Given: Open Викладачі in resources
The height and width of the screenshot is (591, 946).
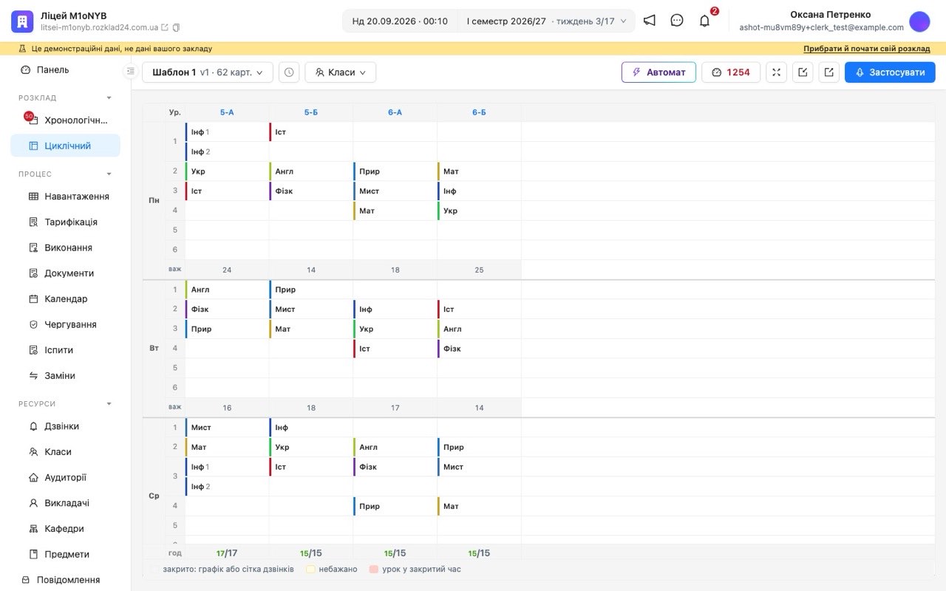Looking at the screenshot, I should 65,503.
